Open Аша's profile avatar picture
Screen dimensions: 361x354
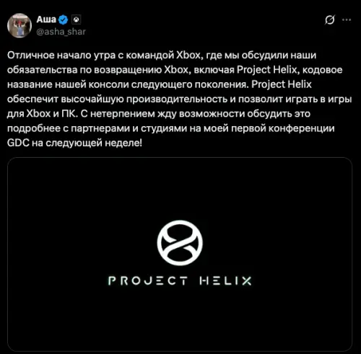pyautogui.click(x=19, y=25)
